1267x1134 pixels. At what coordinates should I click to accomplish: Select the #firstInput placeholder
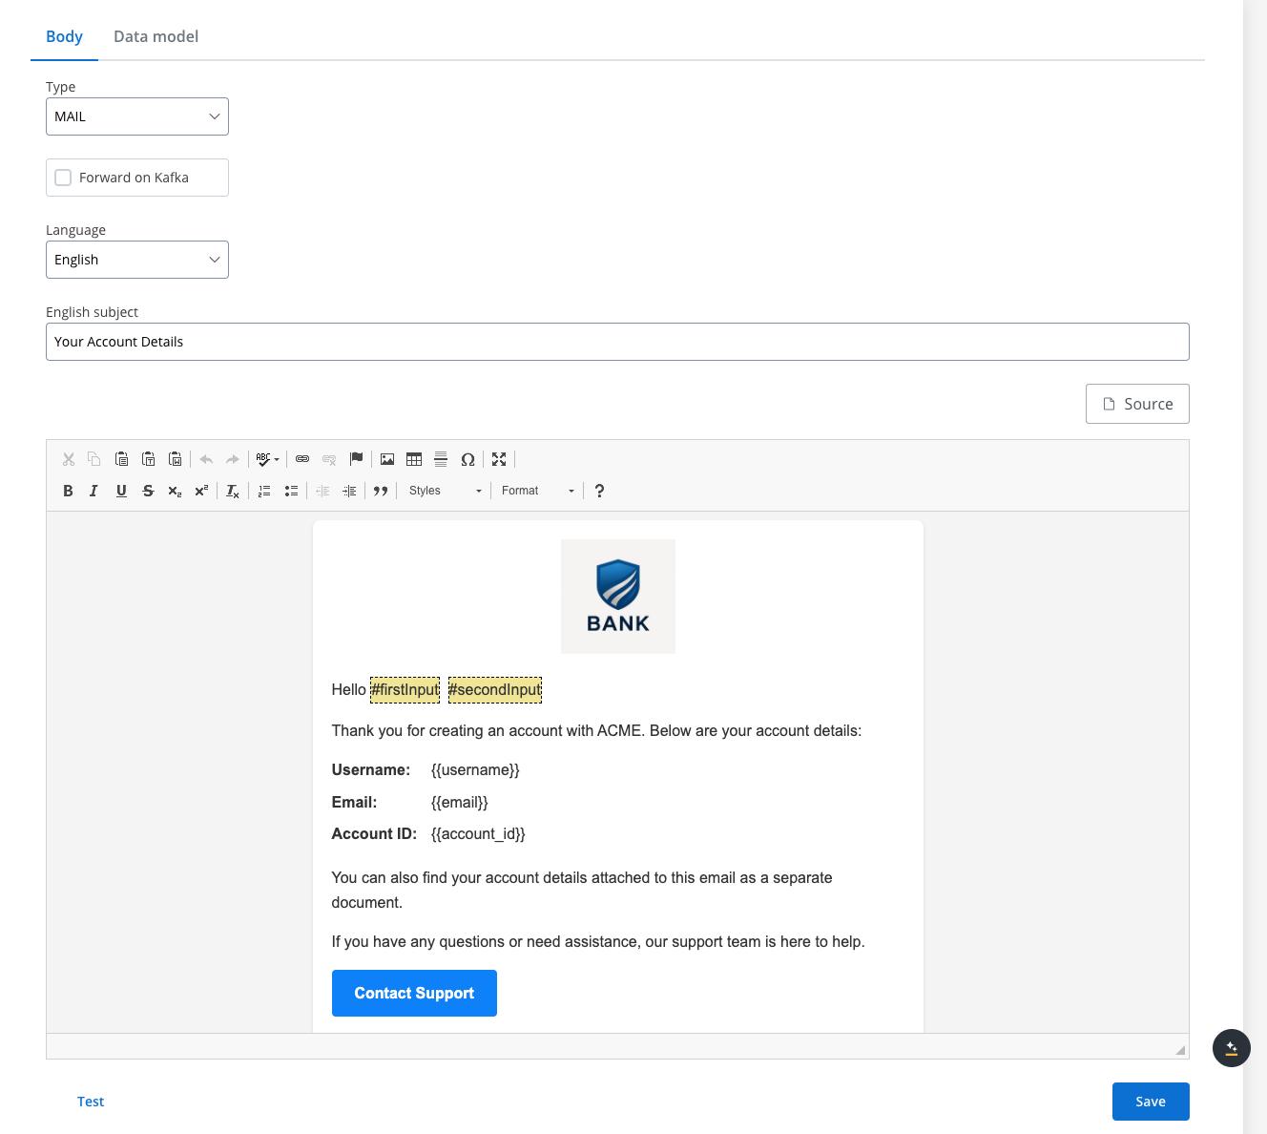tap(405, 689)
